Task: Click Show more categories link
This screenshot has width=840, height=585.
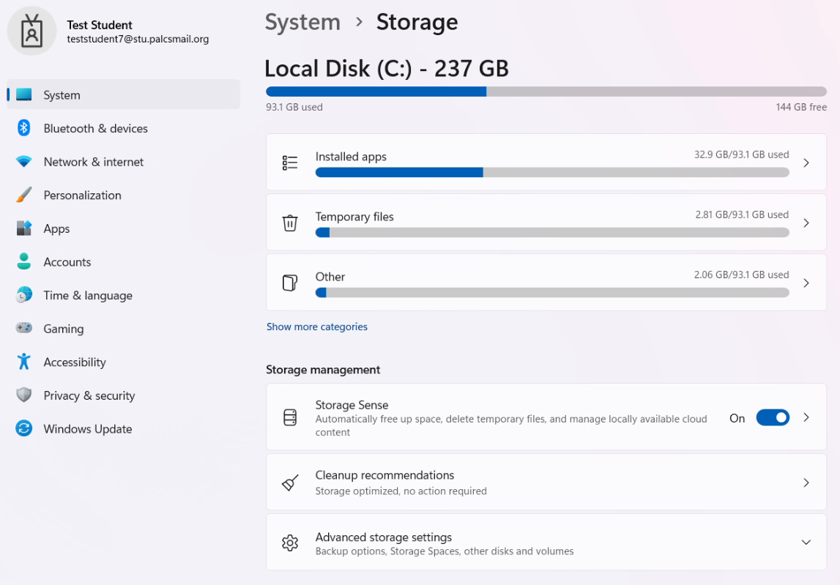Action: point(316,327)
